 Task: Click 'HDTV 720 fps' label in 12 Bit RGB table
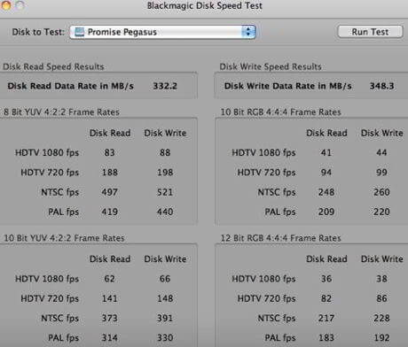pyautogui.click(x=266, y=298)
